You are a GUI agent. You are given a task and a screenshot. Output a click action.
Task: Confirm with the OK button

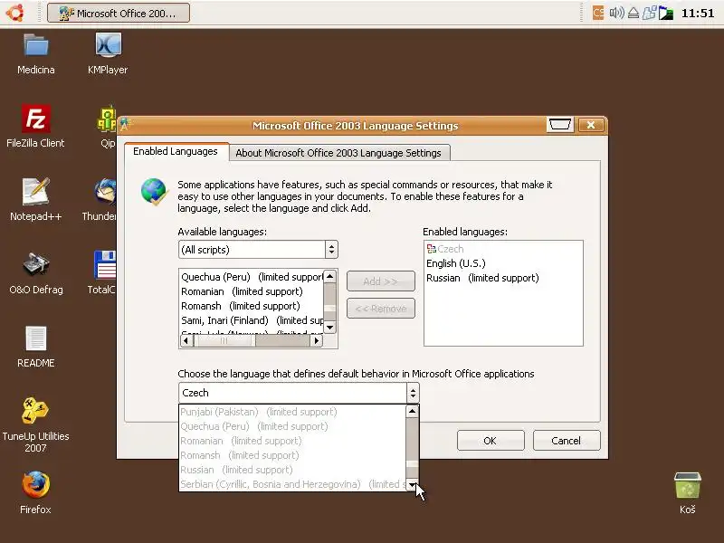click(491, 441)
